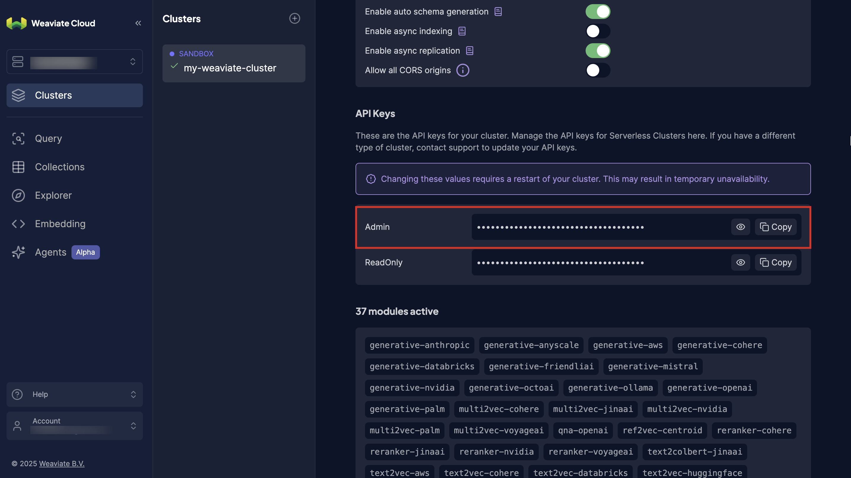Add a new cluster with the plus icon
Screen dimensions: 851x478
pos(294,18)
